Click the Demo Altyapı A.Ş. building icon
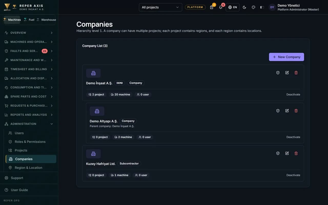The height and width of the screenshot is (205, 328). (x=97, y=111)
